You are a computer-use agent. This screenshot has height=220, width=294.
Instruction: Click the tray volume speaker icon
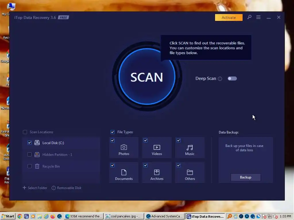(275, 217)
